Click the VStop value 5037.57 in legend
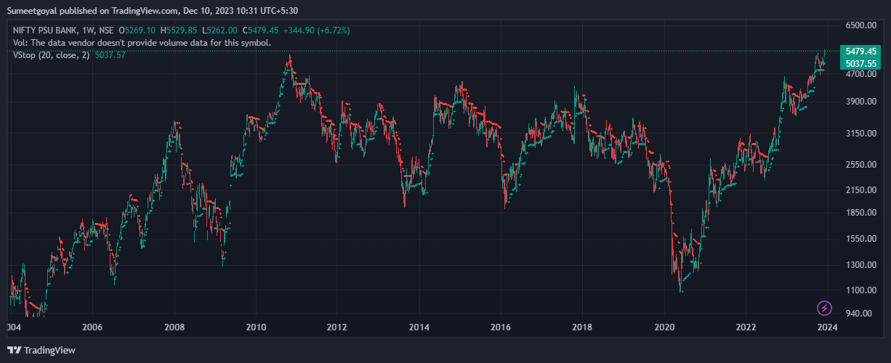 click(x=110, y=55)
